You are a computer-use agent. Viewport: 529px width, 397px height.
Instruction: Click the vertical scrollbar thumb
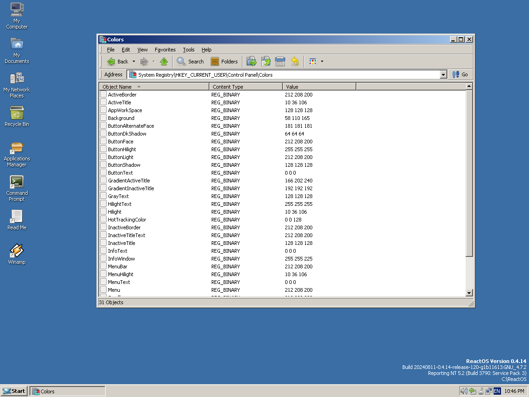point(469,173)
